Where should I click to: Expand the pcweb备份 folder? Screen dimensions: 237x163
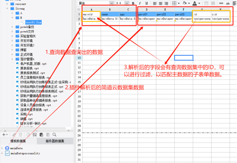[x=12, y=27]
